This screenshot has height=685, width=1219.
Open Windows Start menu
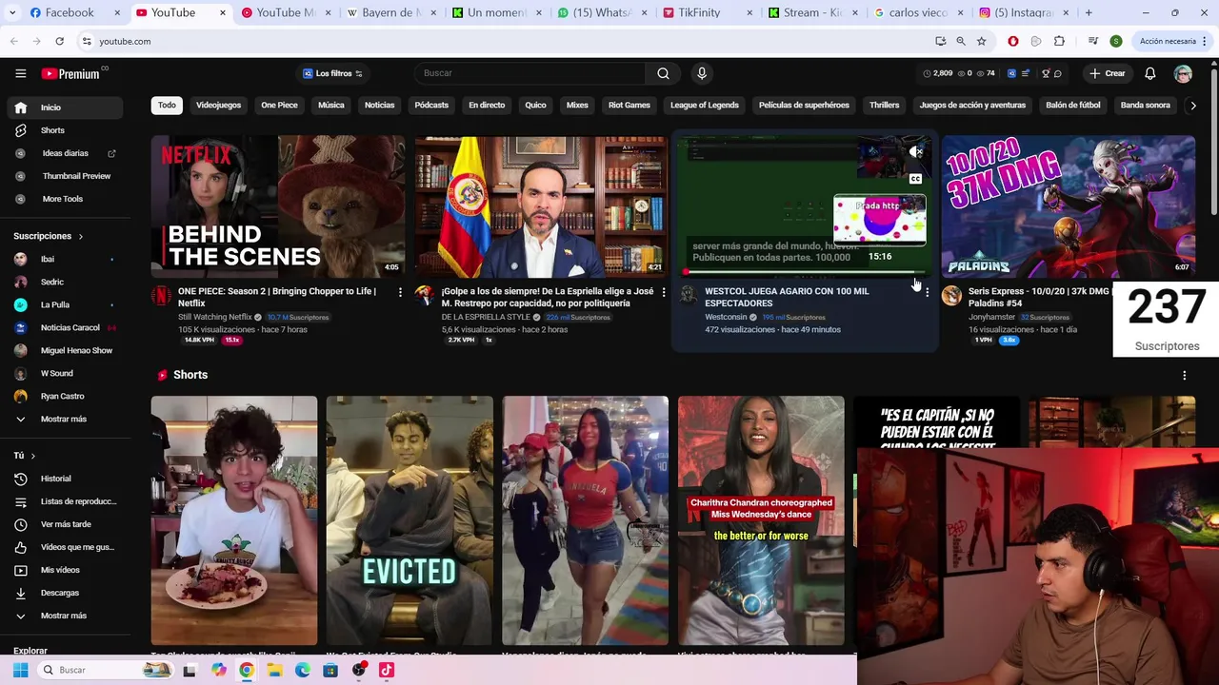coord(20,670)
